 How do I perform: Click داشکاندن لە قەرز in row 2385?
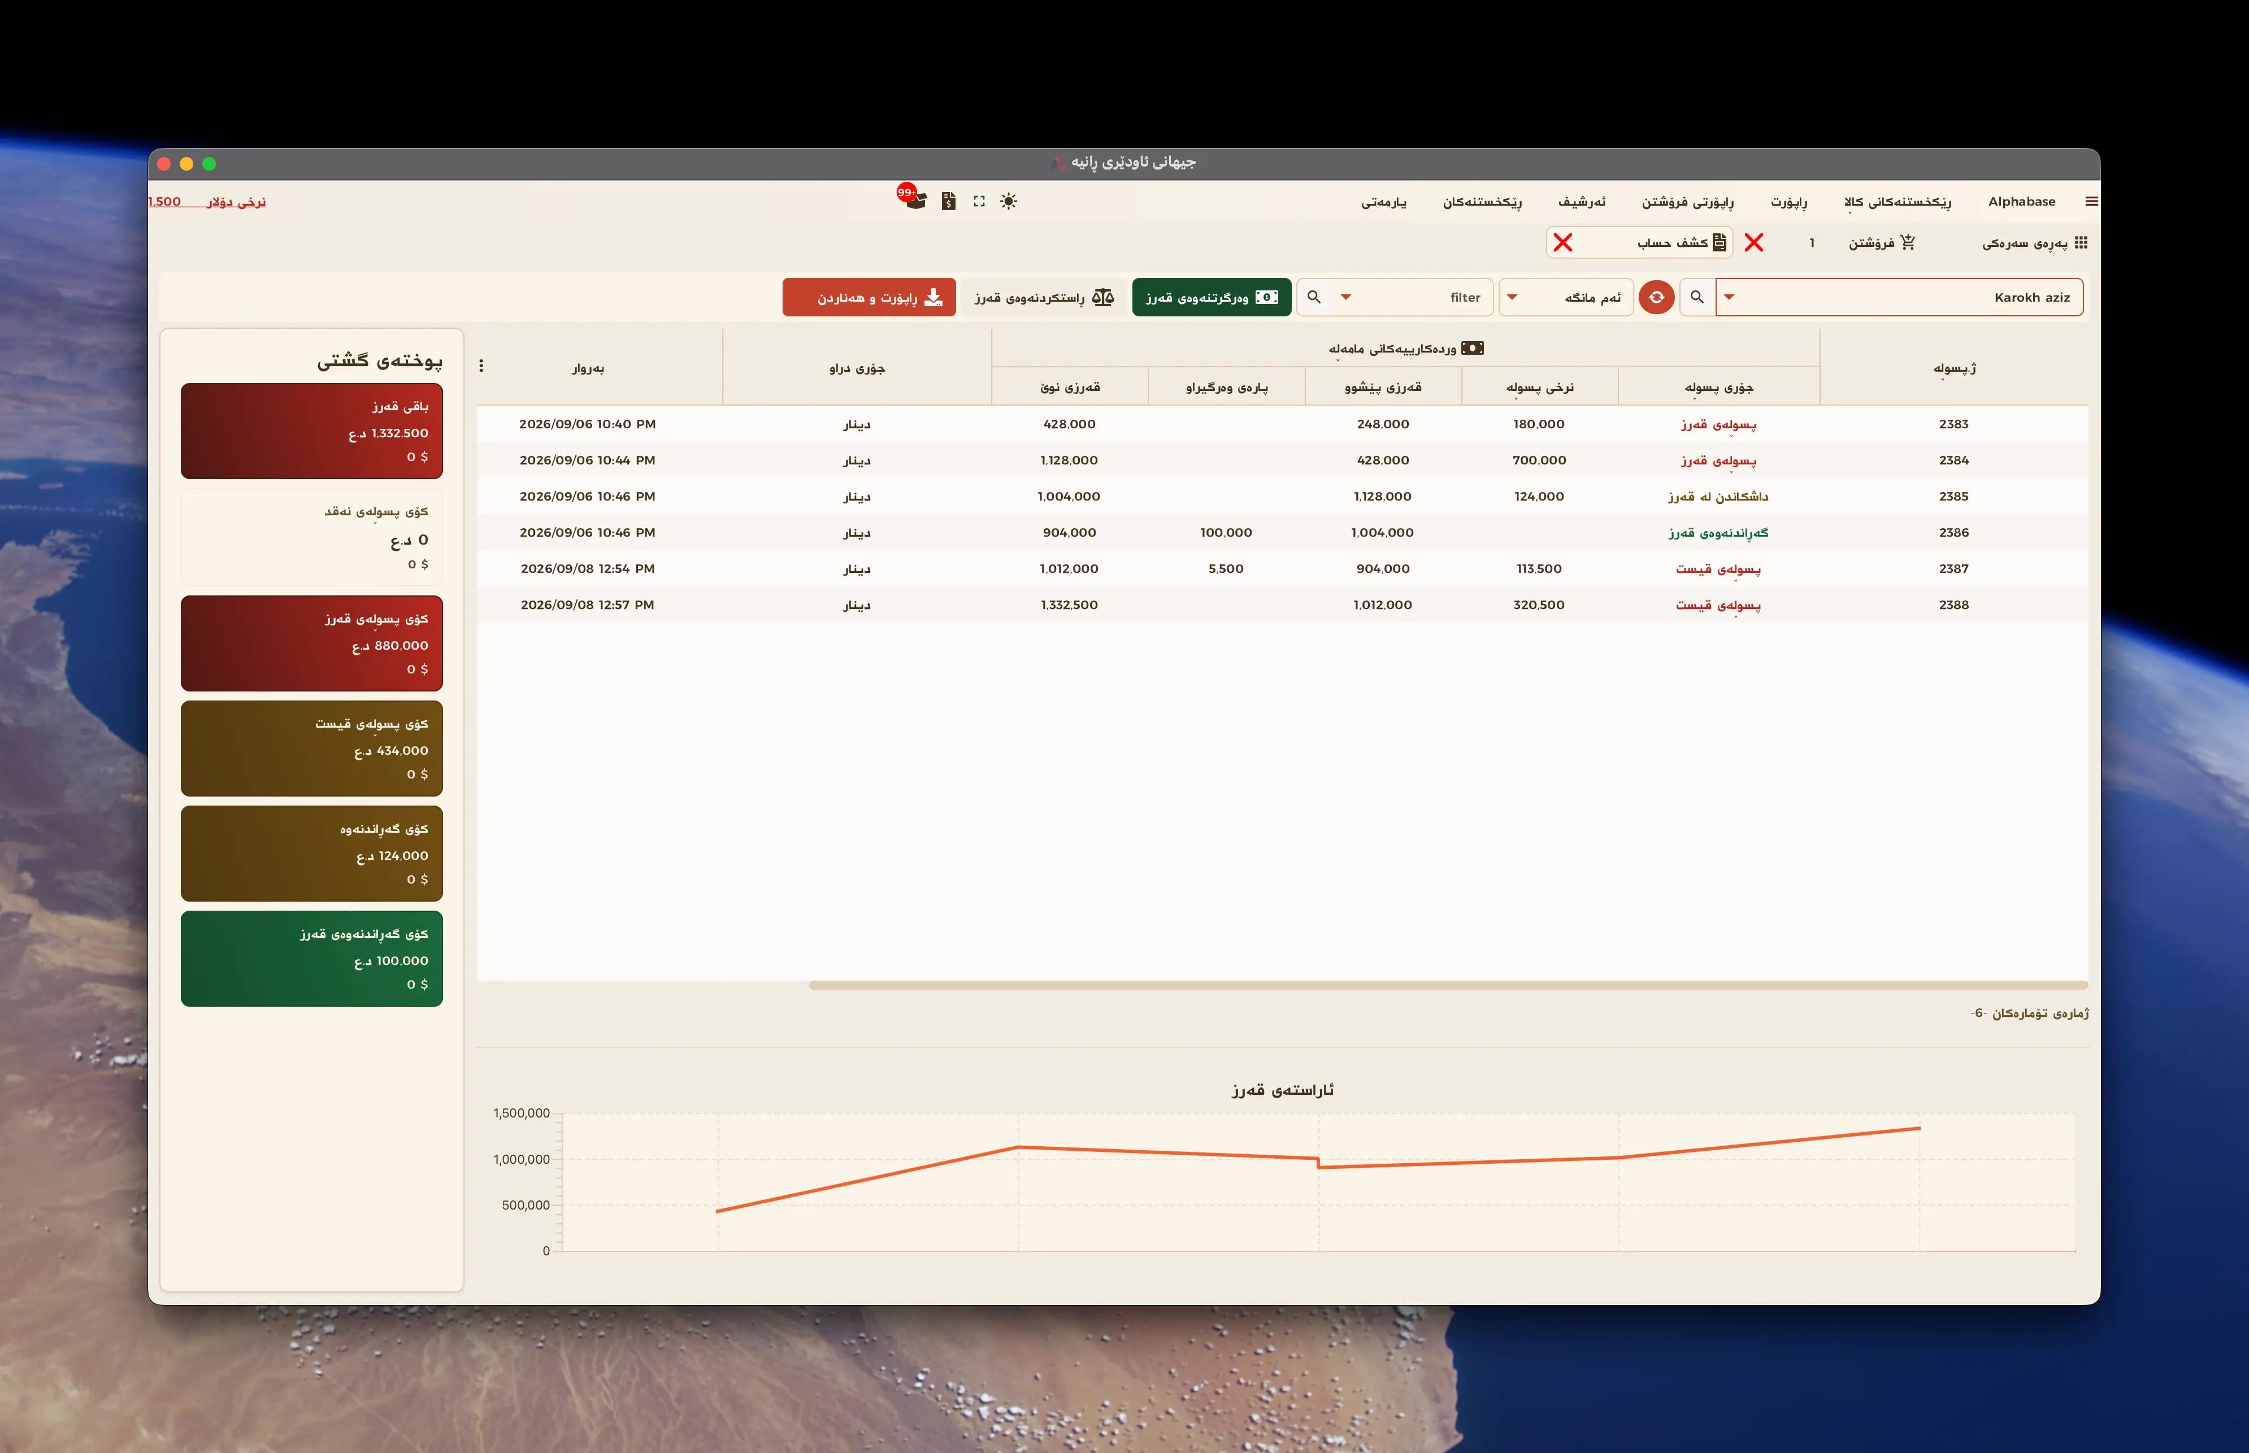[1718, 496]
